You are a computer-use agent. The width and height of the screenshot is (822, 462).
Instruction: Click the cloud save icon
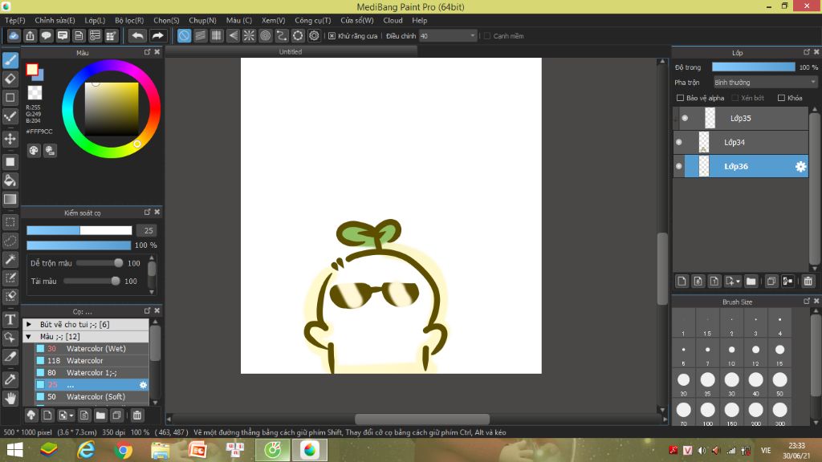[14, 35]
